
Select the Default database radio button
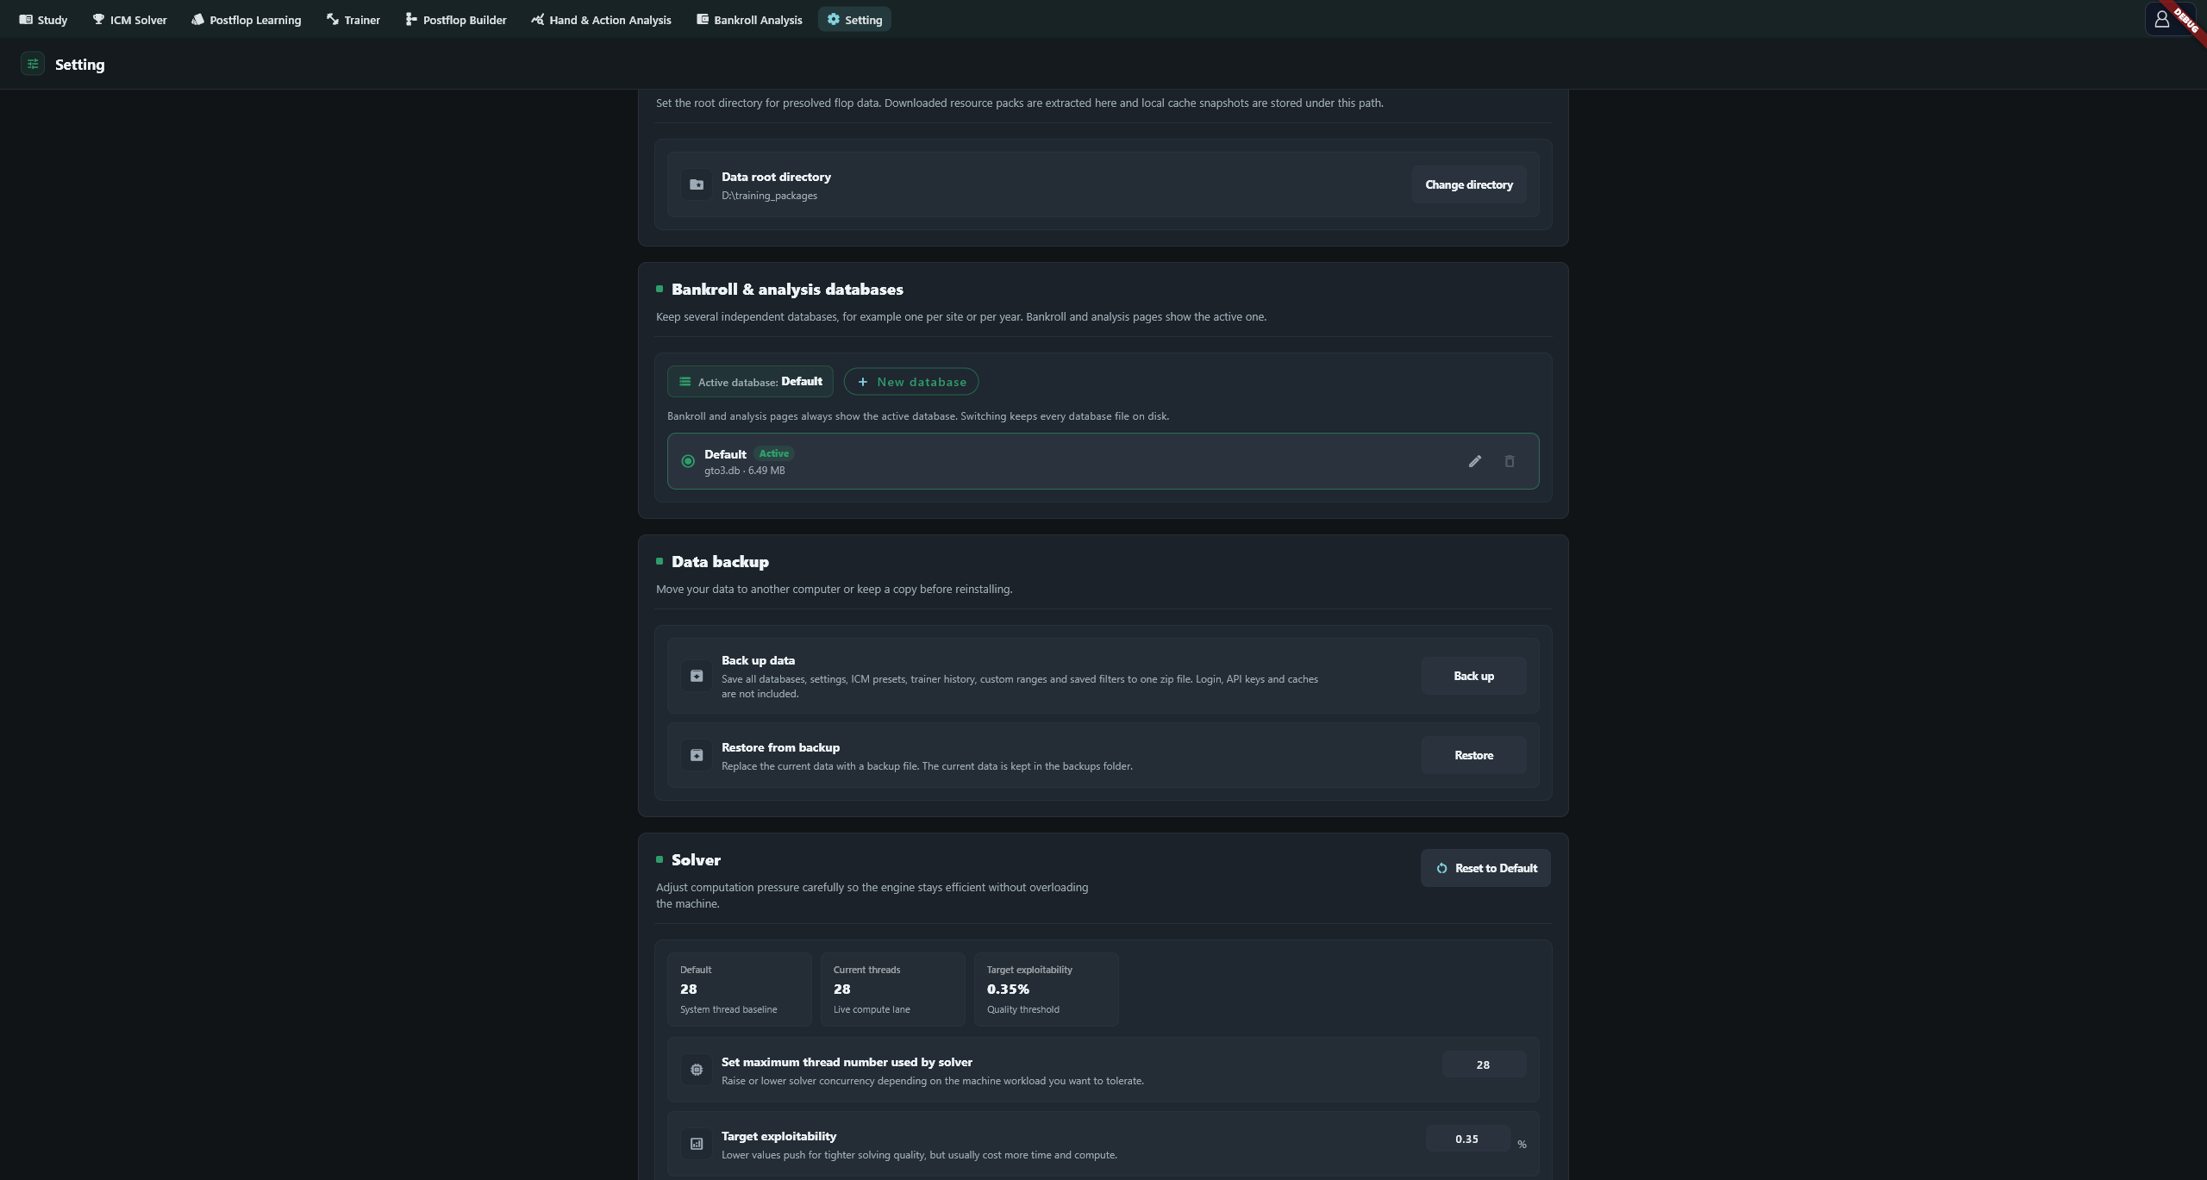tap(688, 461)
